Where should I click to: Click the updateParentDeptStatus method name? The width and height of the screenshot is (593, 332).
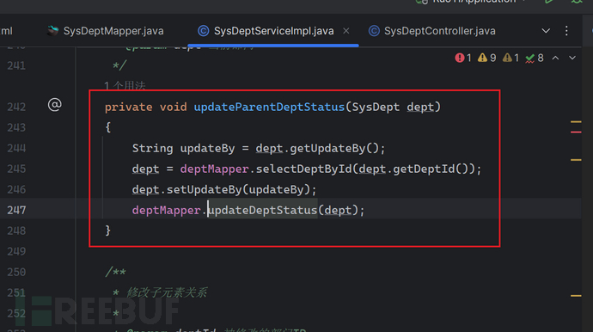269,107
